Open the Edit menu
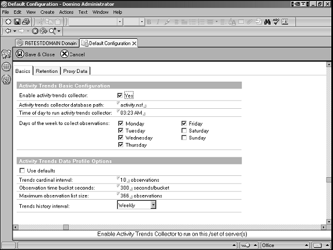 tap(17, 12)
